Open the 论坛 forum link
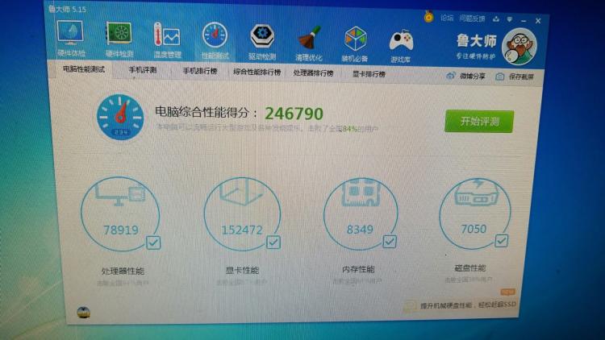Screen dimensions: 605x340 (447, 18)
